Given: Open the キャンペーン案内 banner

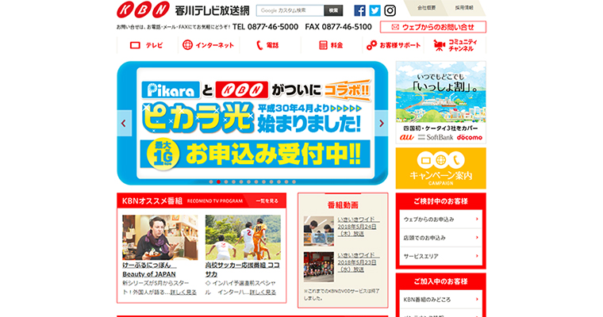Looking at the screenshot, I should click(x=440, y=168).
